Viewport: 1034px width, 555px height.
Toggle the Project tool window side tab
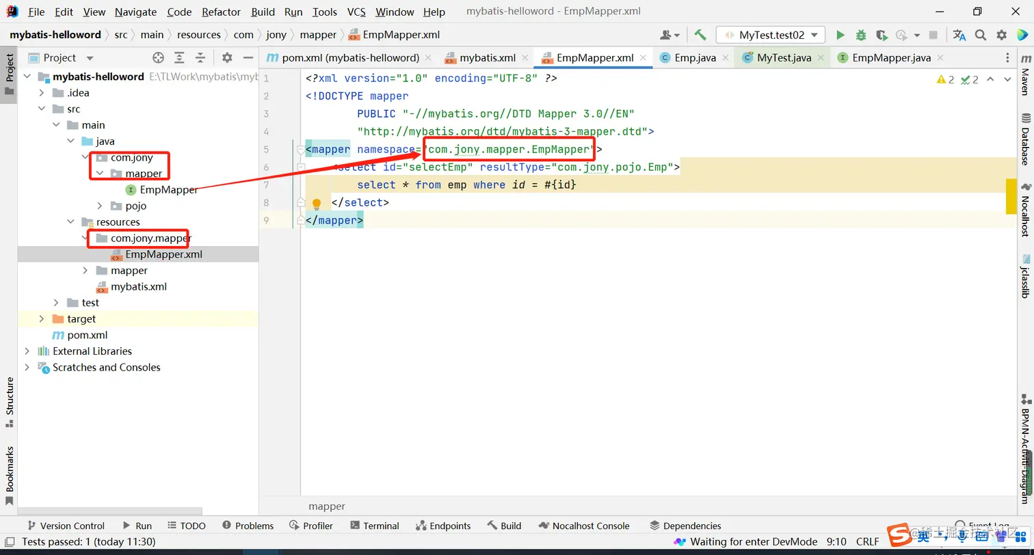point(9,75)
